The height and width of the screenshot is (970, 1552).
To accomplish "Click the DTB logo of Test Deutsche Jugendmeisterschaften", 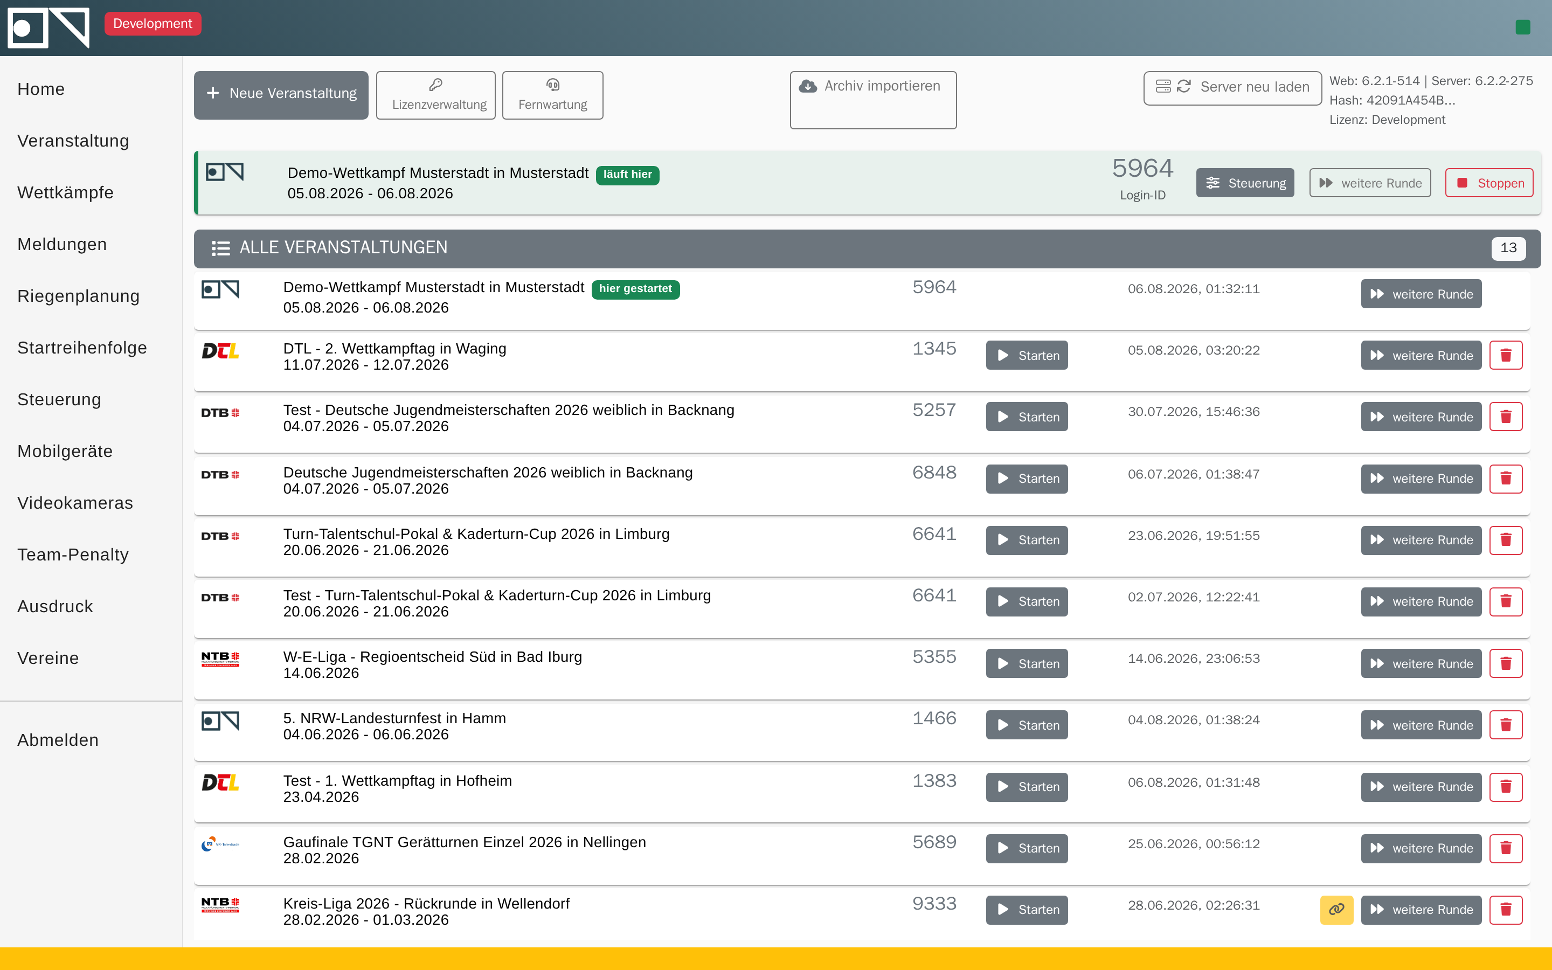I will (x=220, y=412).
